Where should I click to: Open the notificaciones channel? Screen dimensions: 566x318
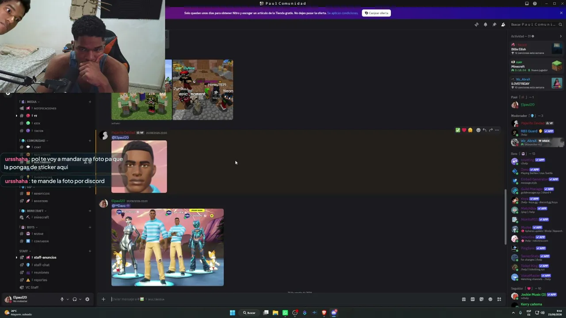(55, 108)
